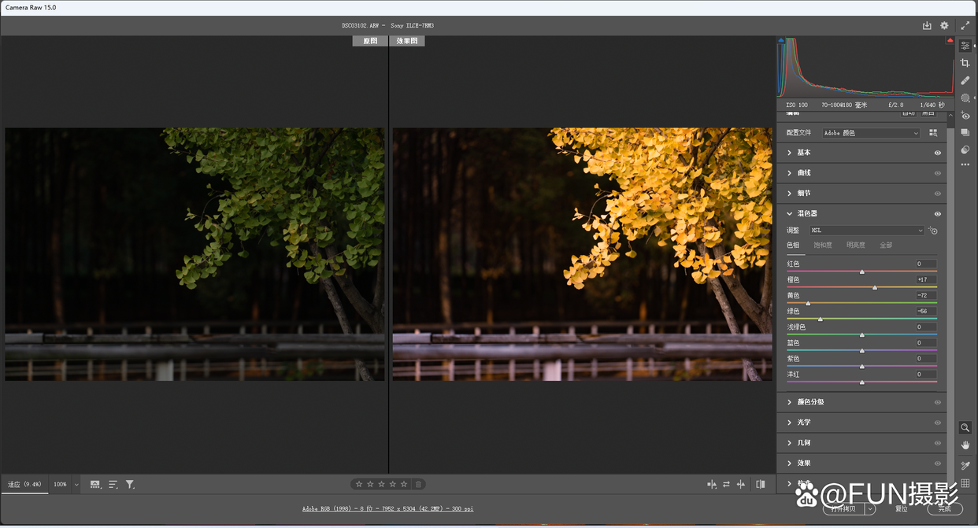The height and width of the screenshot is (528, 978).
Task: Toggle the grid overlay icon
Action: 965,483
